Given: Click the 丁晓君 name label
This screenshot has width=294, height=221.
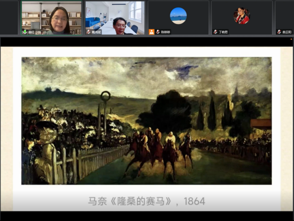Looking at the screenshot, I should [223, 32].
